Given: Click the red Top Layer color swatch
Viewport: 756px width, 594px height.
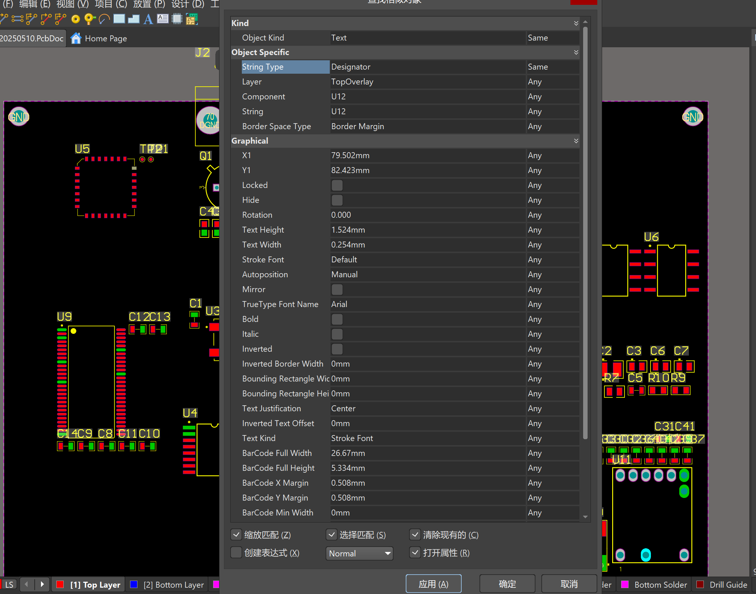Looking at the screenshot, I should click(60, 585).
